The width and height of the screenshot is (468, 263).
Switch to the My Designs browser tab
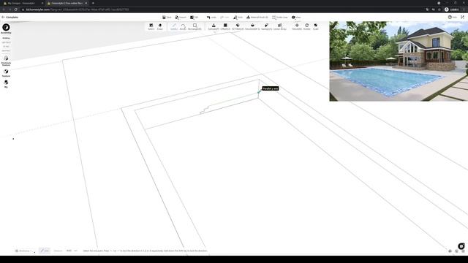tap(23, 3)
